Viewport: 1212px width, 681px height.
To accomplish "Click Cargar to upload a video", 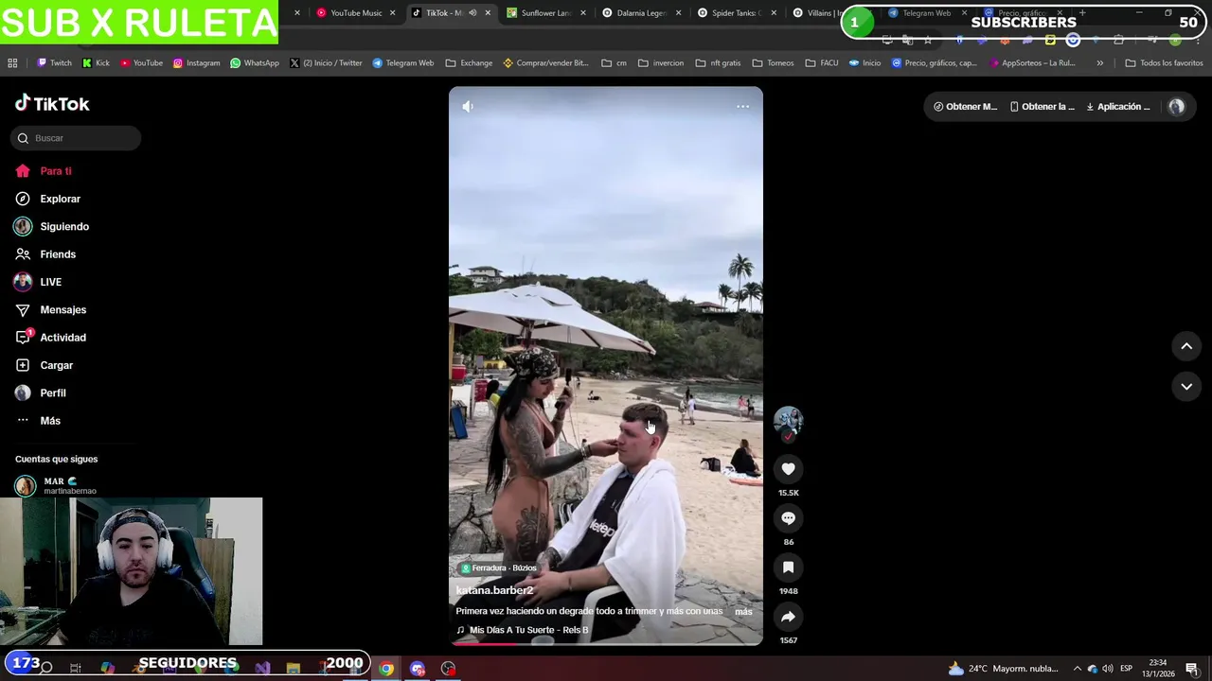I will 44,365.
